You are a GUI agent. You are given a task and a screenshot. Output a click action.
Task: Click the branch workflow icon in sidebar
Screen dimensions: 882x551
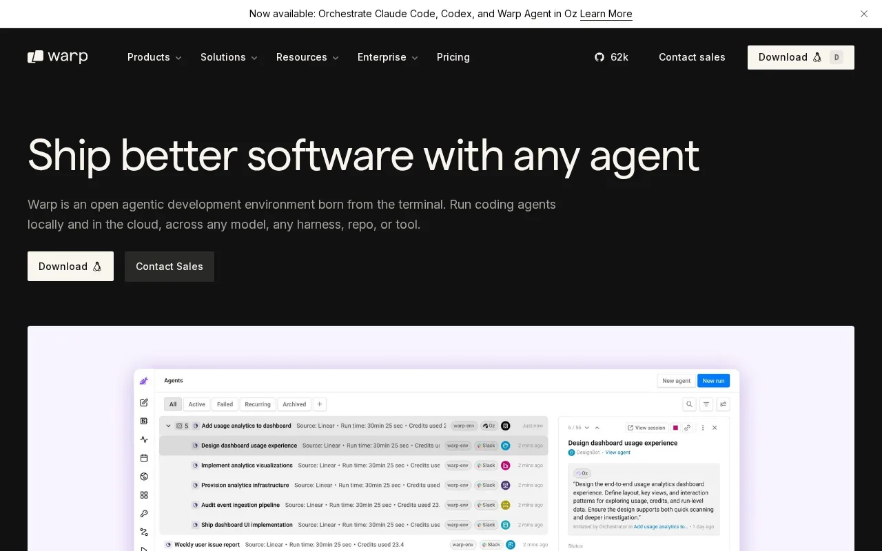[144, 532]
